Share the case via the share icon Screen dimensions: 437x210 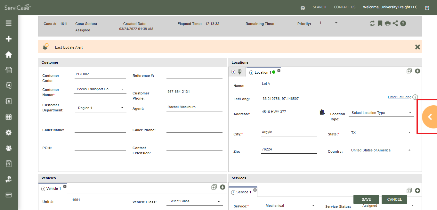[395, 23]
